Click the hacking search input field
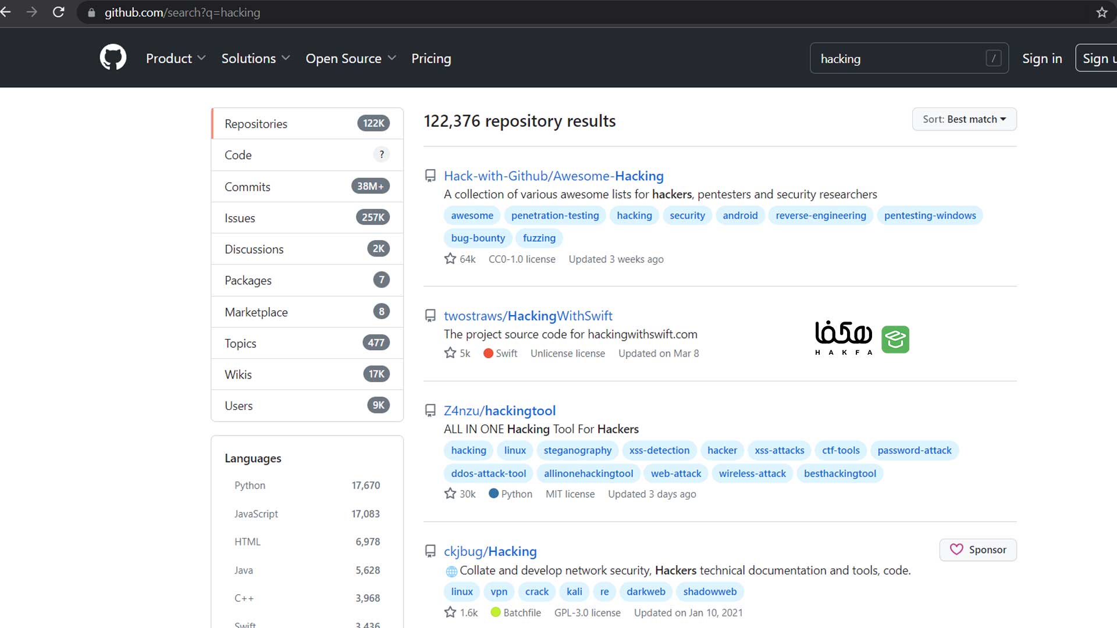Image resolution: width=1117 pixels, height=628 pixels. [909, 58]
